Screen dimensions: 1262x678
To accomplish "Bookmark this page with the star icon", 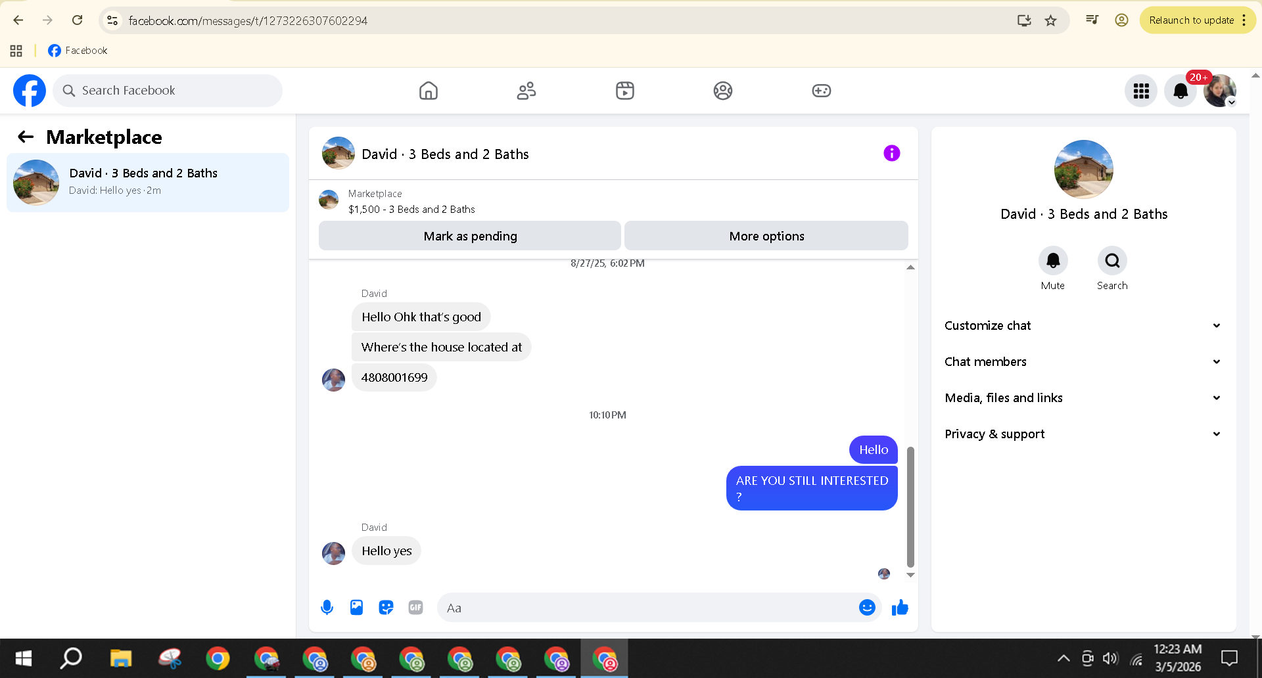I will 1051,20.
